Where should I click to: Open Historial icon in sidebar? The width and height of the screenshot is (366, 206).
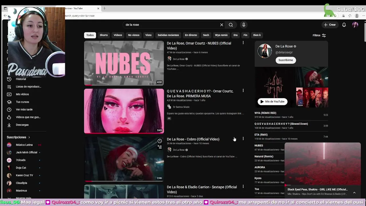(9, 79)
